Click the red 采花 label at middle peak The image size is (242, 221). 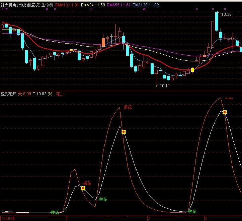128,107
